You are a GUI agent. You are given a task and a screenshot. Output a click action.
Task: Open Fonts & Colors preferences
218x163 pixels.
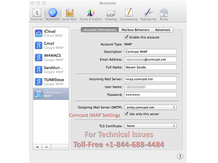tap(91, 14)
